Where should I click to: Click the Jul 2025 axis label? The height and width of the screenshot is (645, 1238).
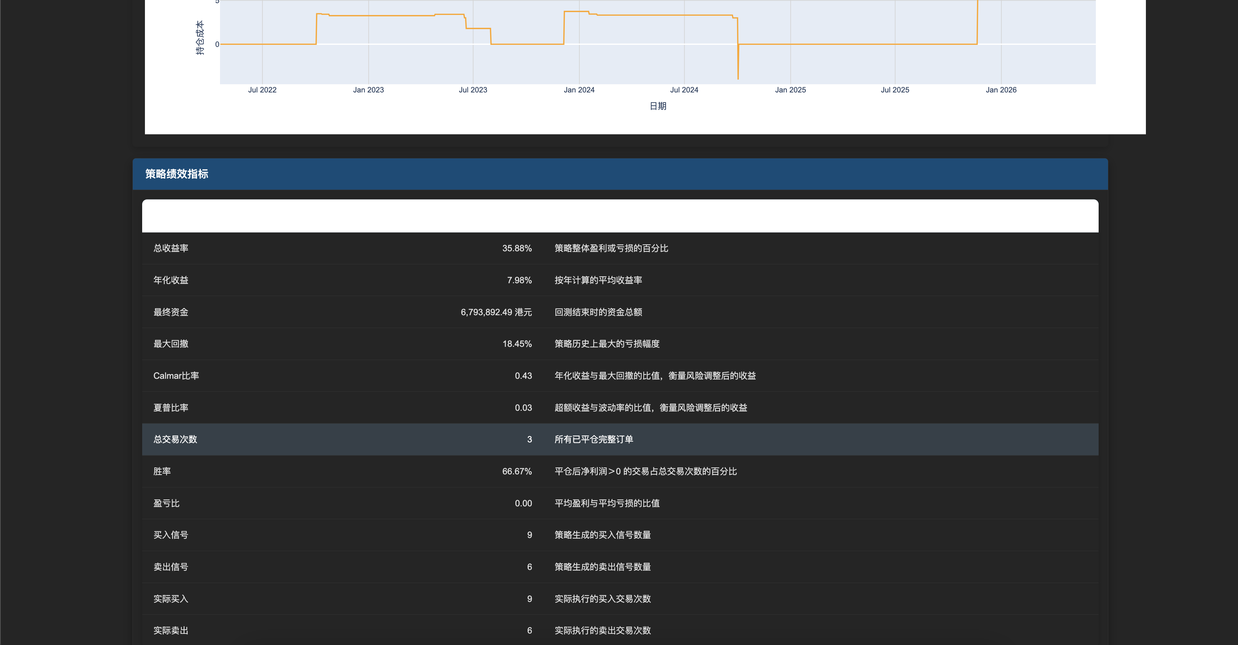[x=895, y=90]
